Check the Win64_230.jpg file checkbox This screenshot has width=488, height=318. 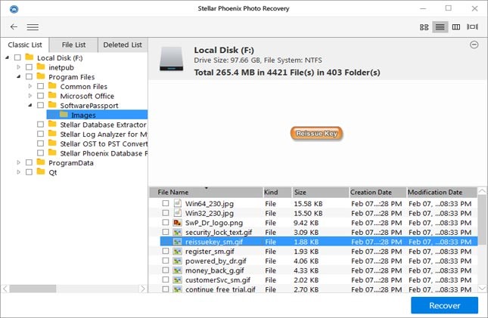click(x=166, y=203)
